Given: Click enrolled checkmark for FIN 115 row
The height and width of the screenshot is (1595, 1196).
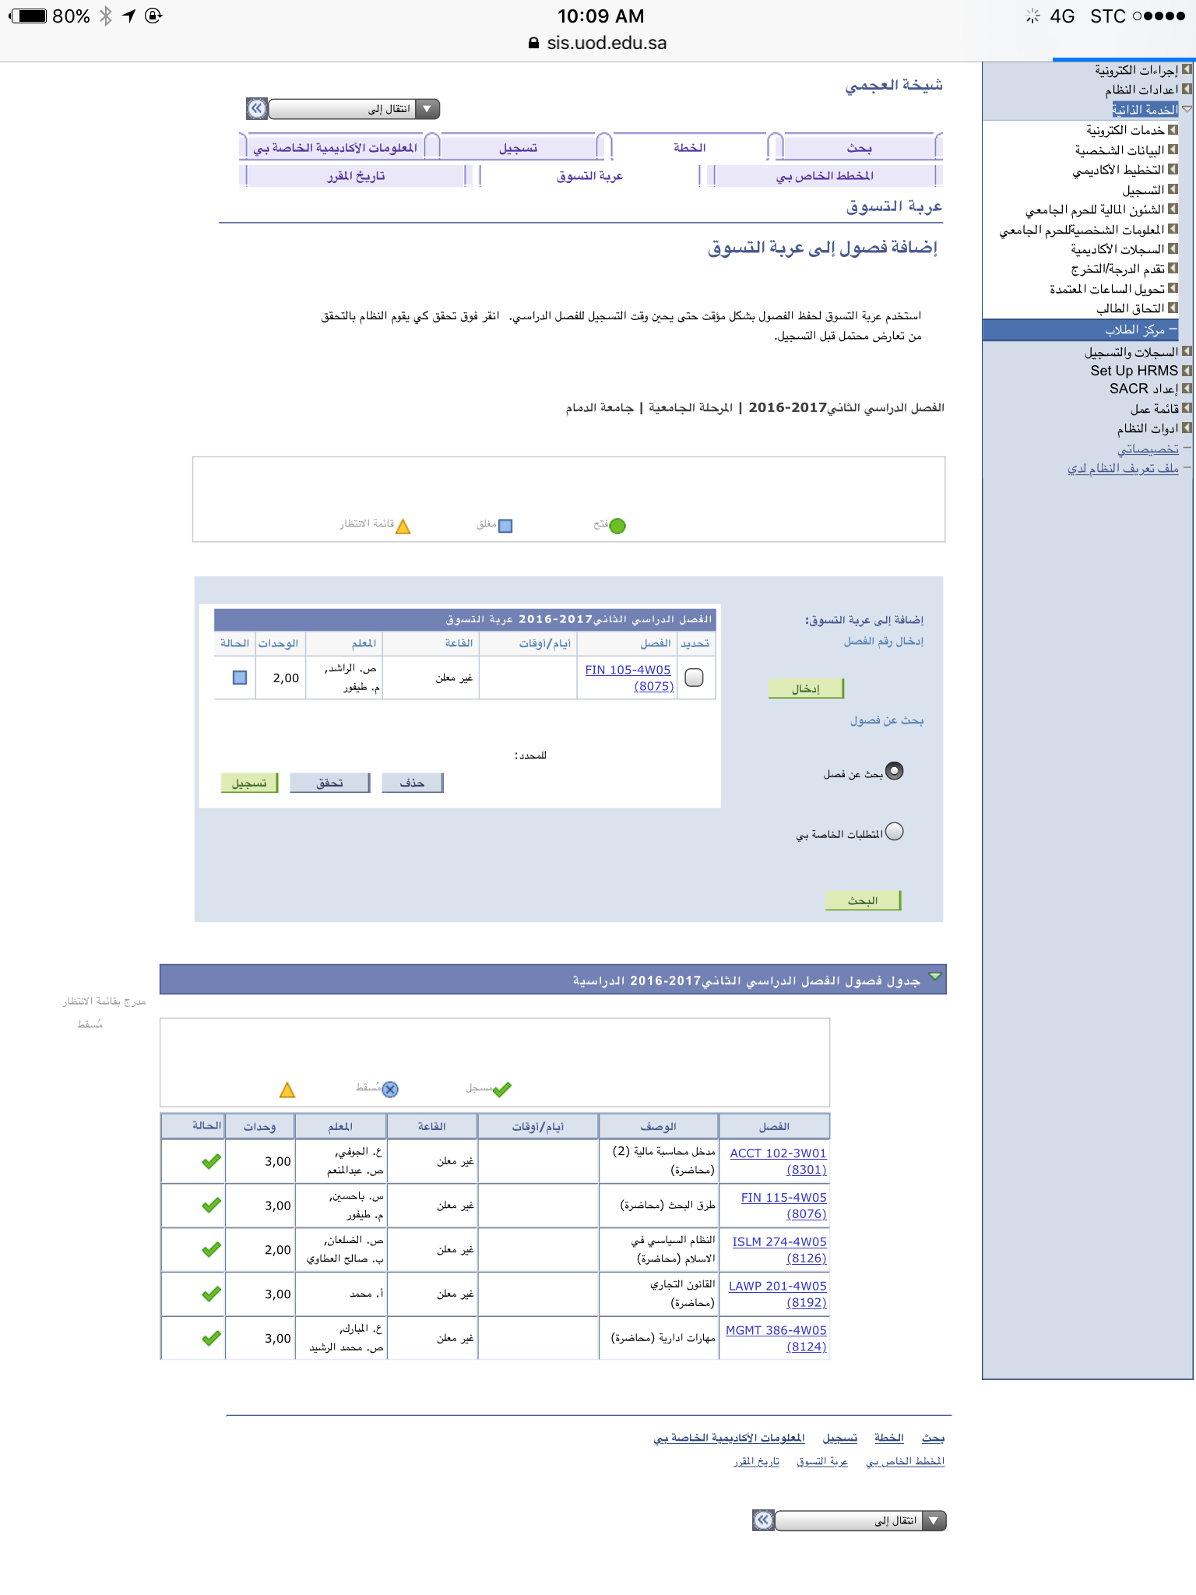Looking at the screenshot, I should coord(211,1205).
